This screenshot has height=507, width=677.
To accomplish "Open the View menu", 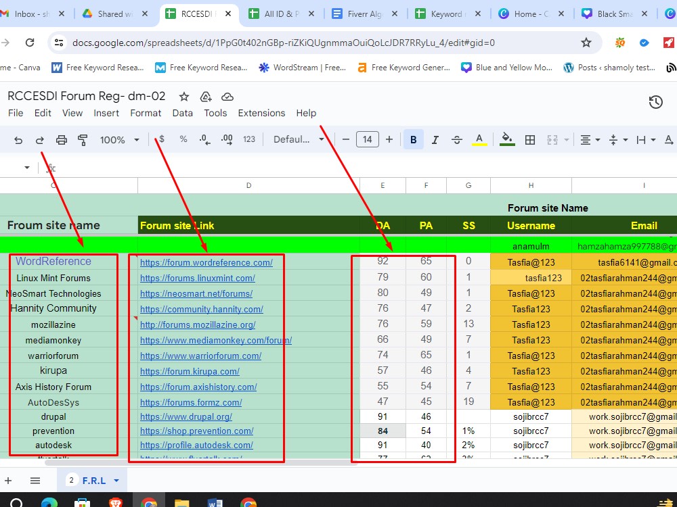I will [72, 113].
